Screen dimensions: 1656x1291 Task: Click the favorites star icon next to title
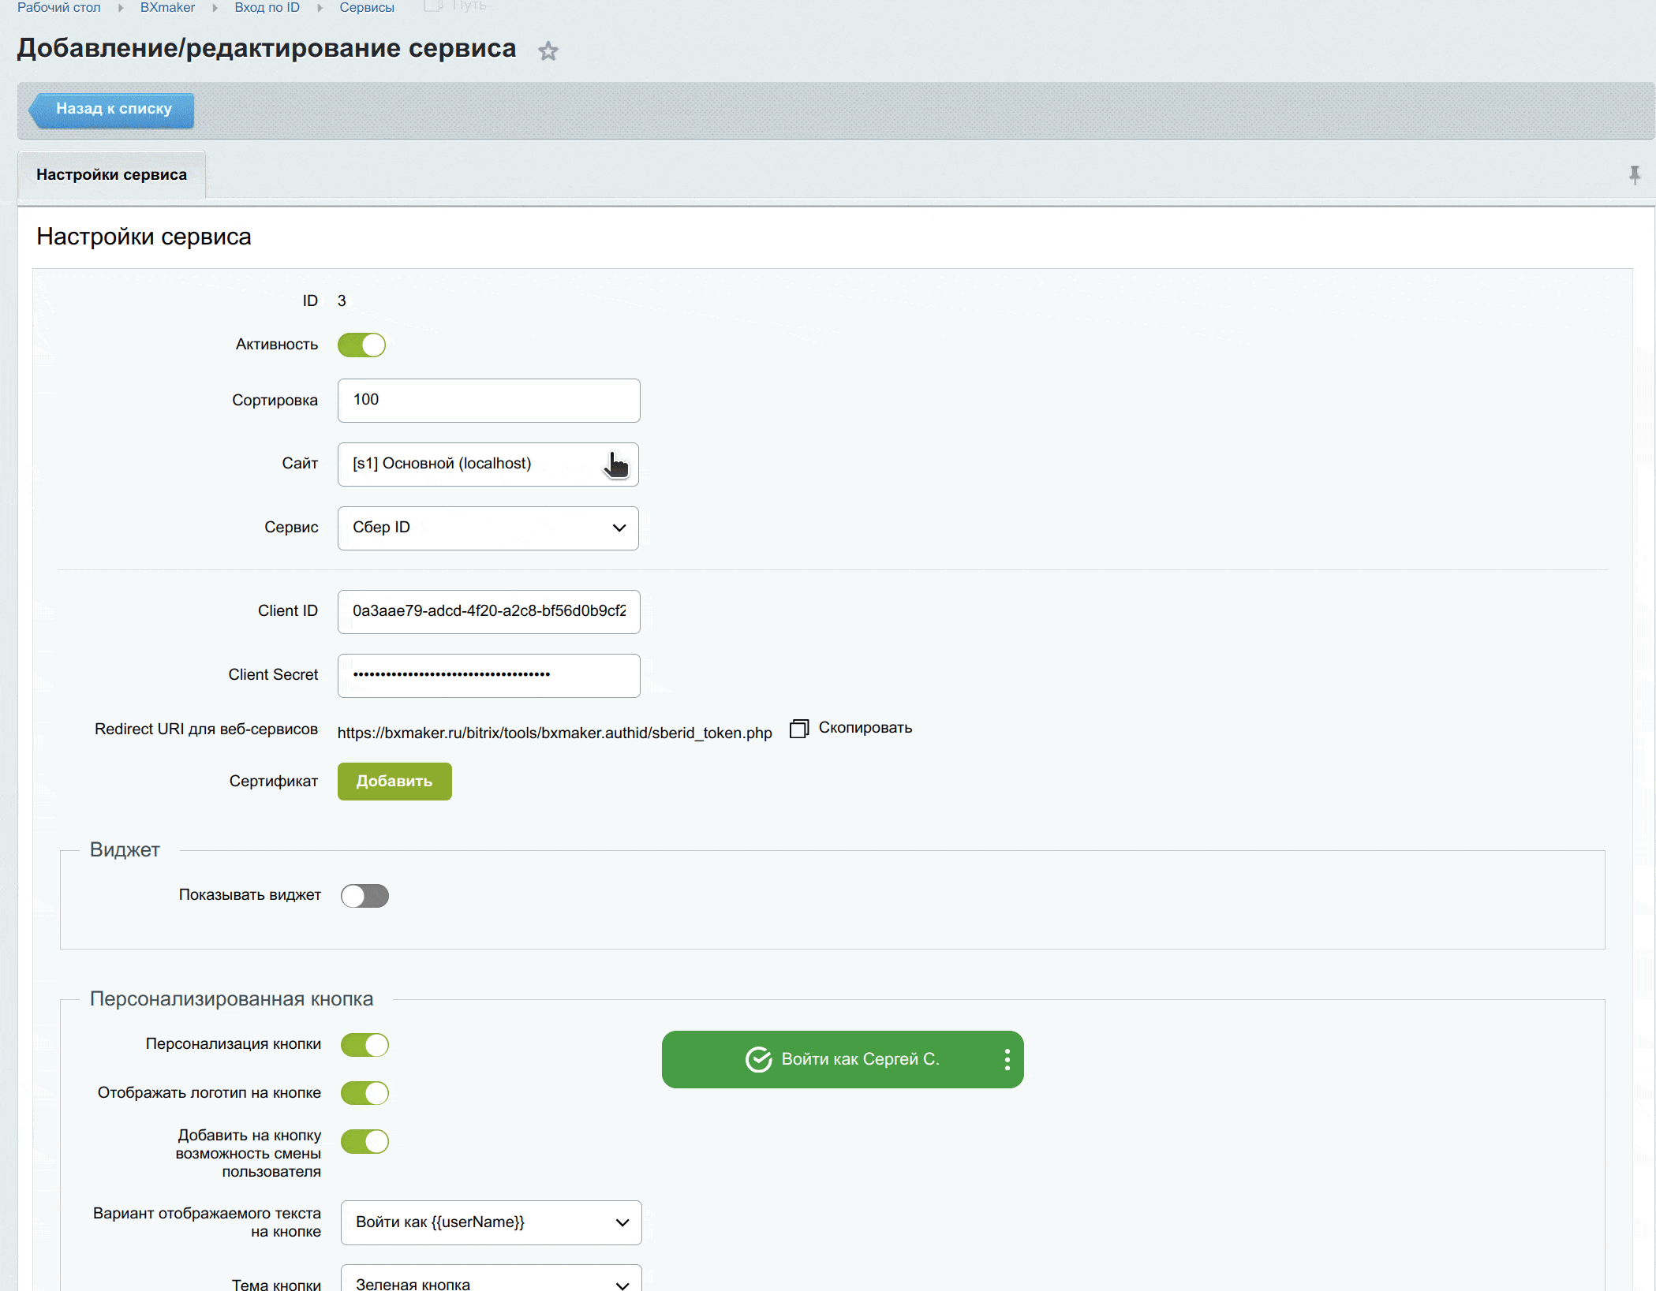(548, 51)
